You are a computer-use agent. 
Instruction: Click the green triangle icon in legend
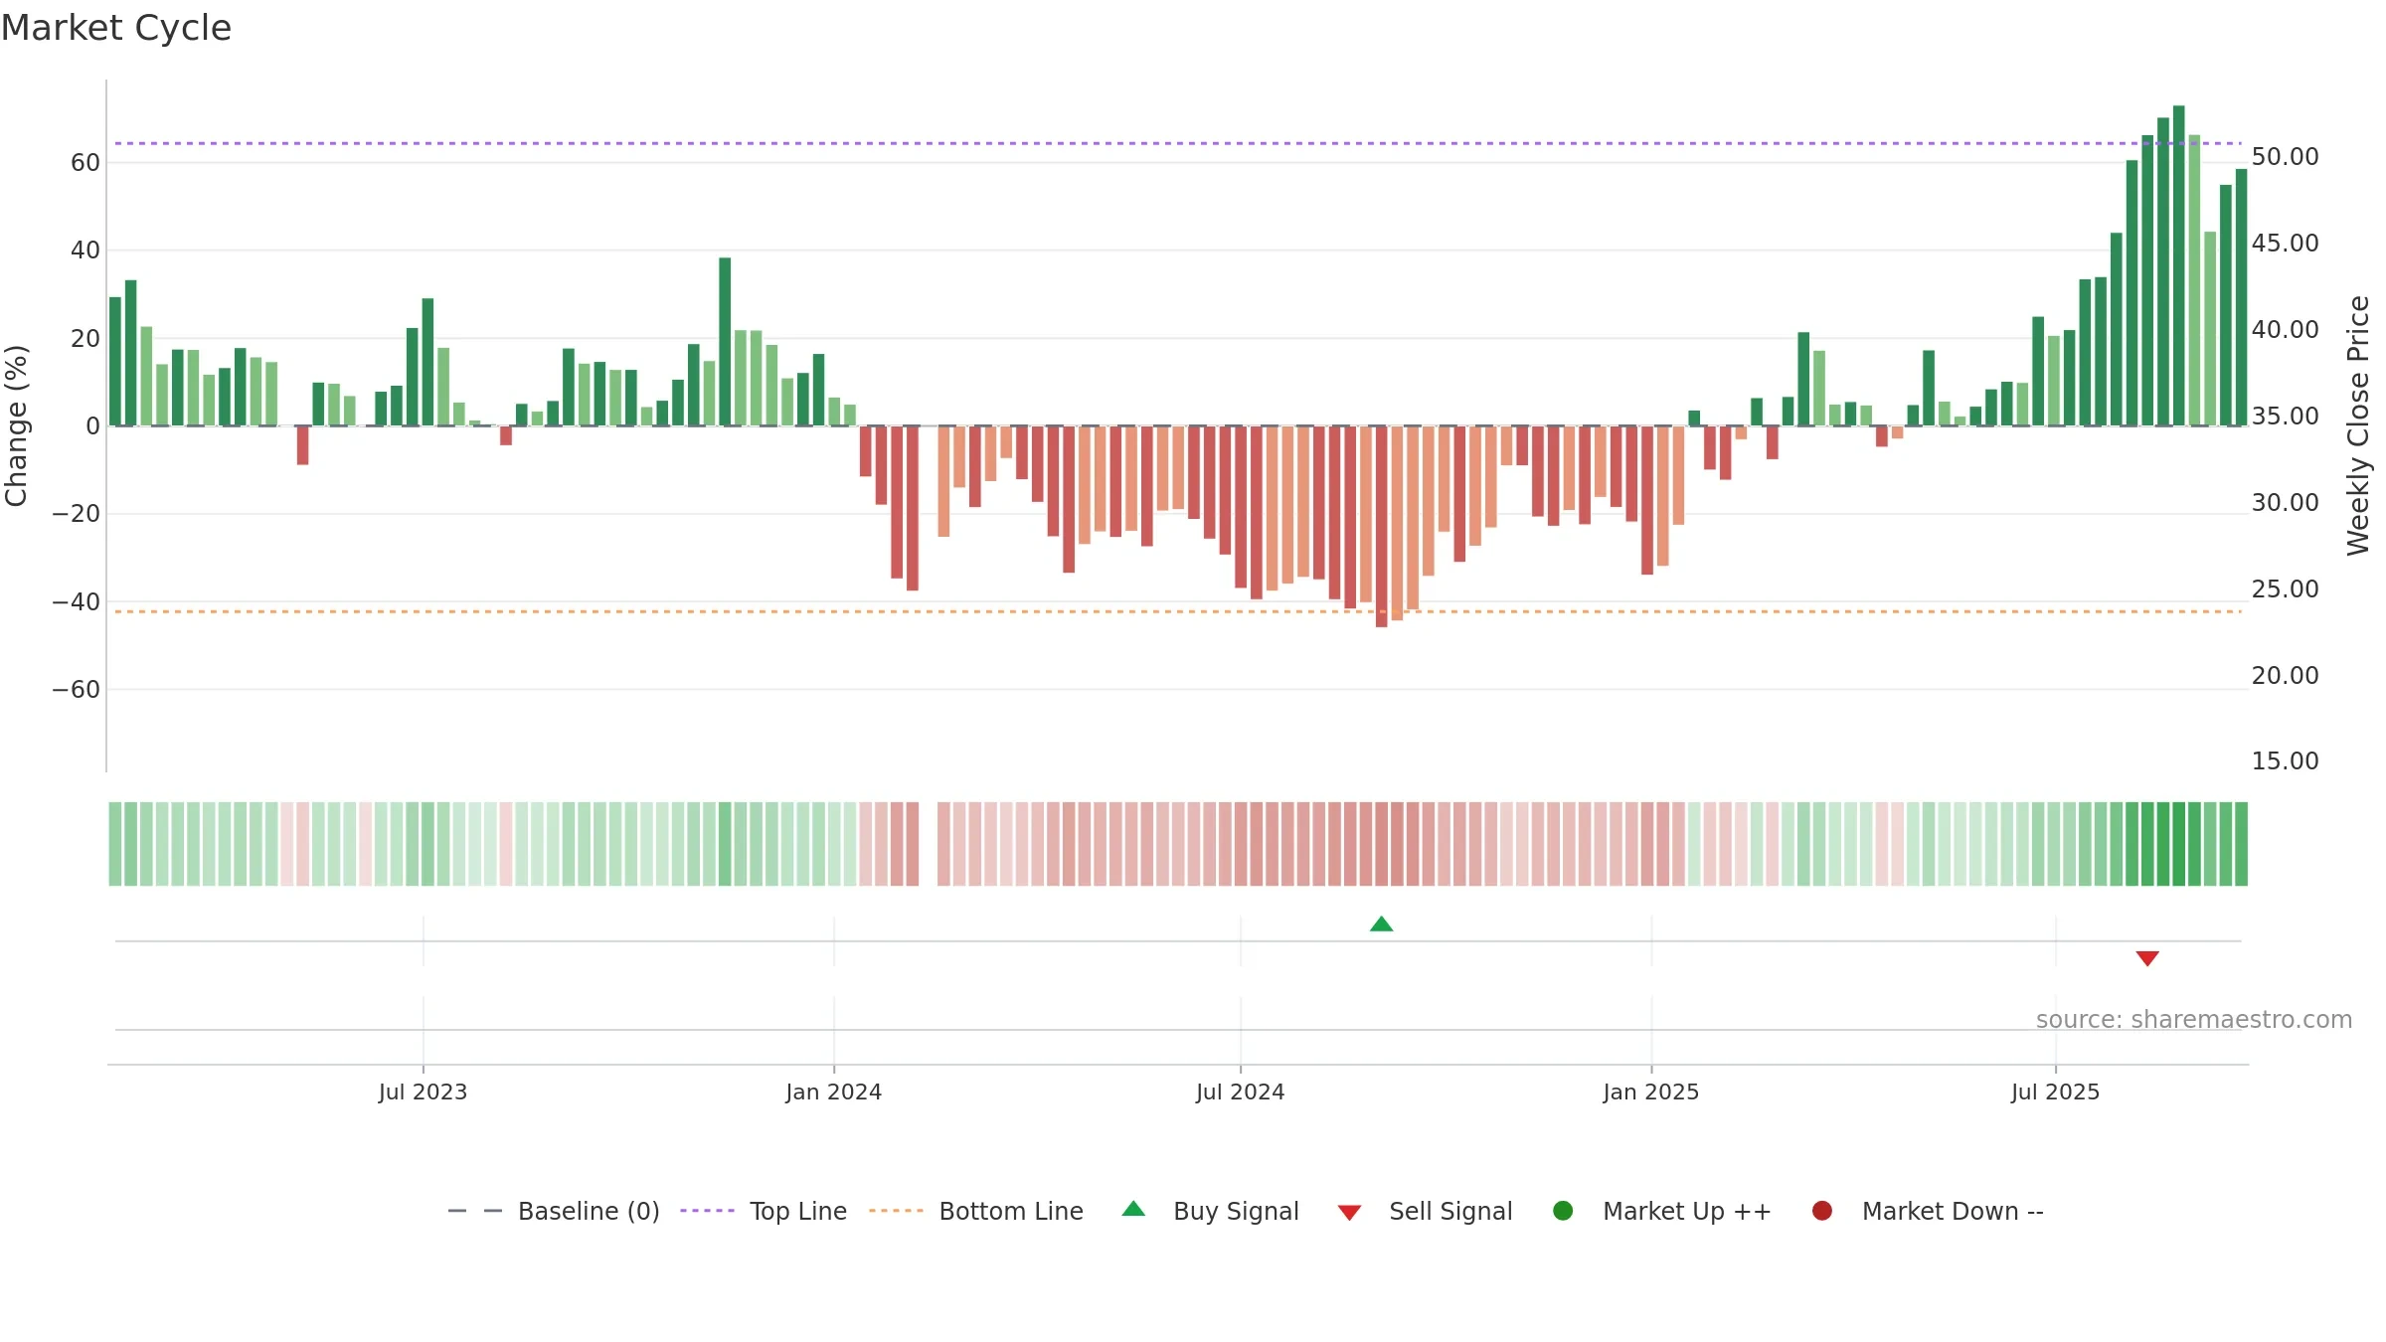(x=1133, y=1209)
